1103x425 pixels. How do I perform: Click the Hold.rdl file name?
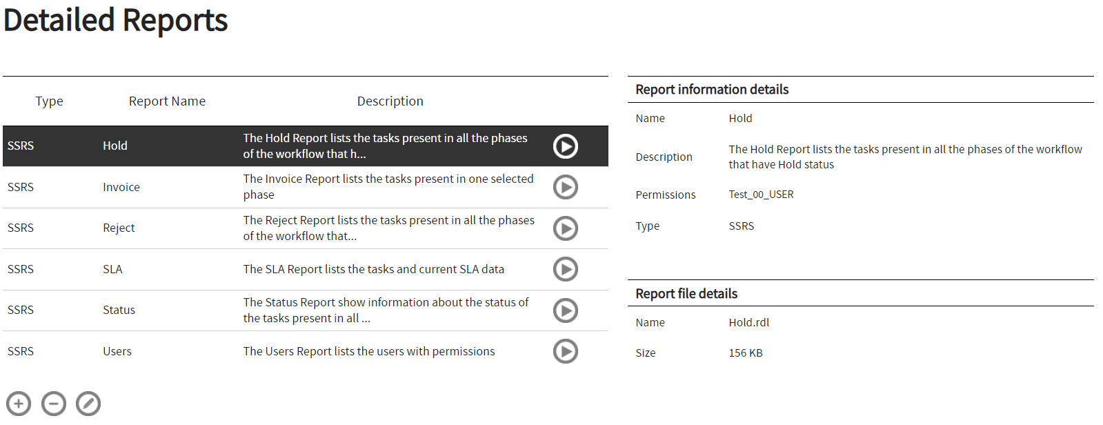pyautogui.click(x=749, y=322)
